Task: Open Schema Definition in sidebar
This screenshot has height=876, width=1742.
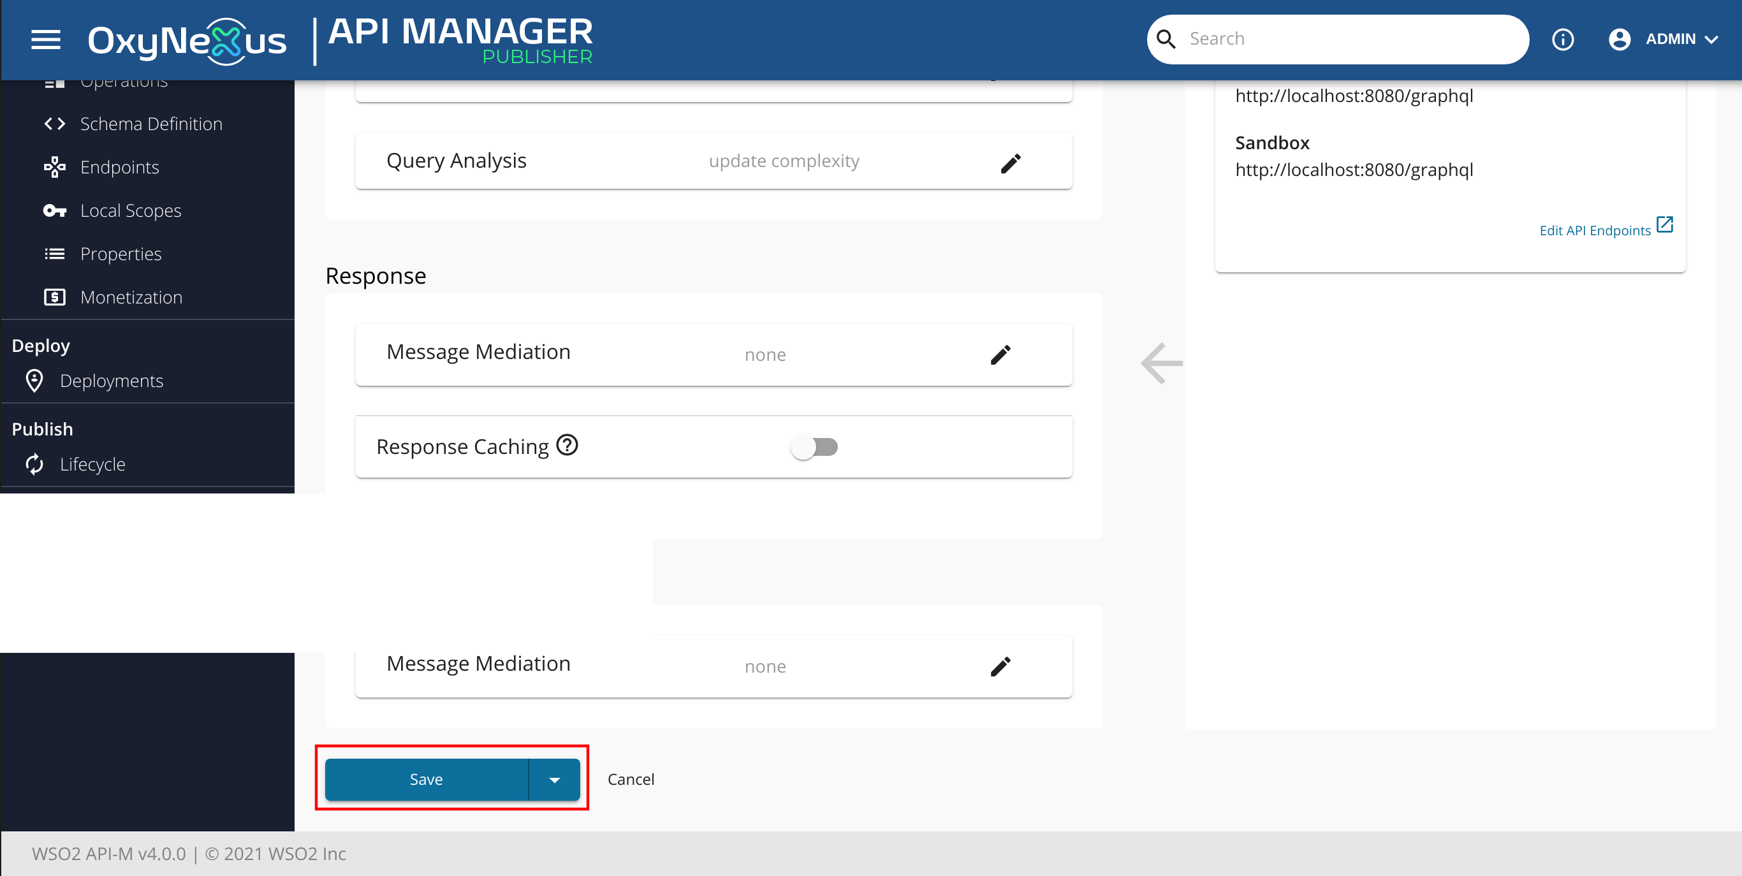Action: tap(151, 124)
